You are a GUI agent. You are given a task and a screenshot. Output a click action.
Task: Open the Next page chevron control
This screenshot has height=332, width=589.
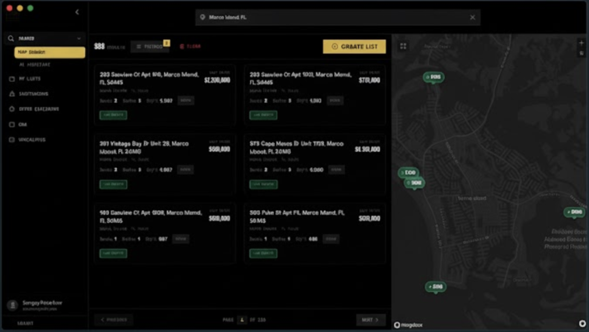(x=370, y=320)
